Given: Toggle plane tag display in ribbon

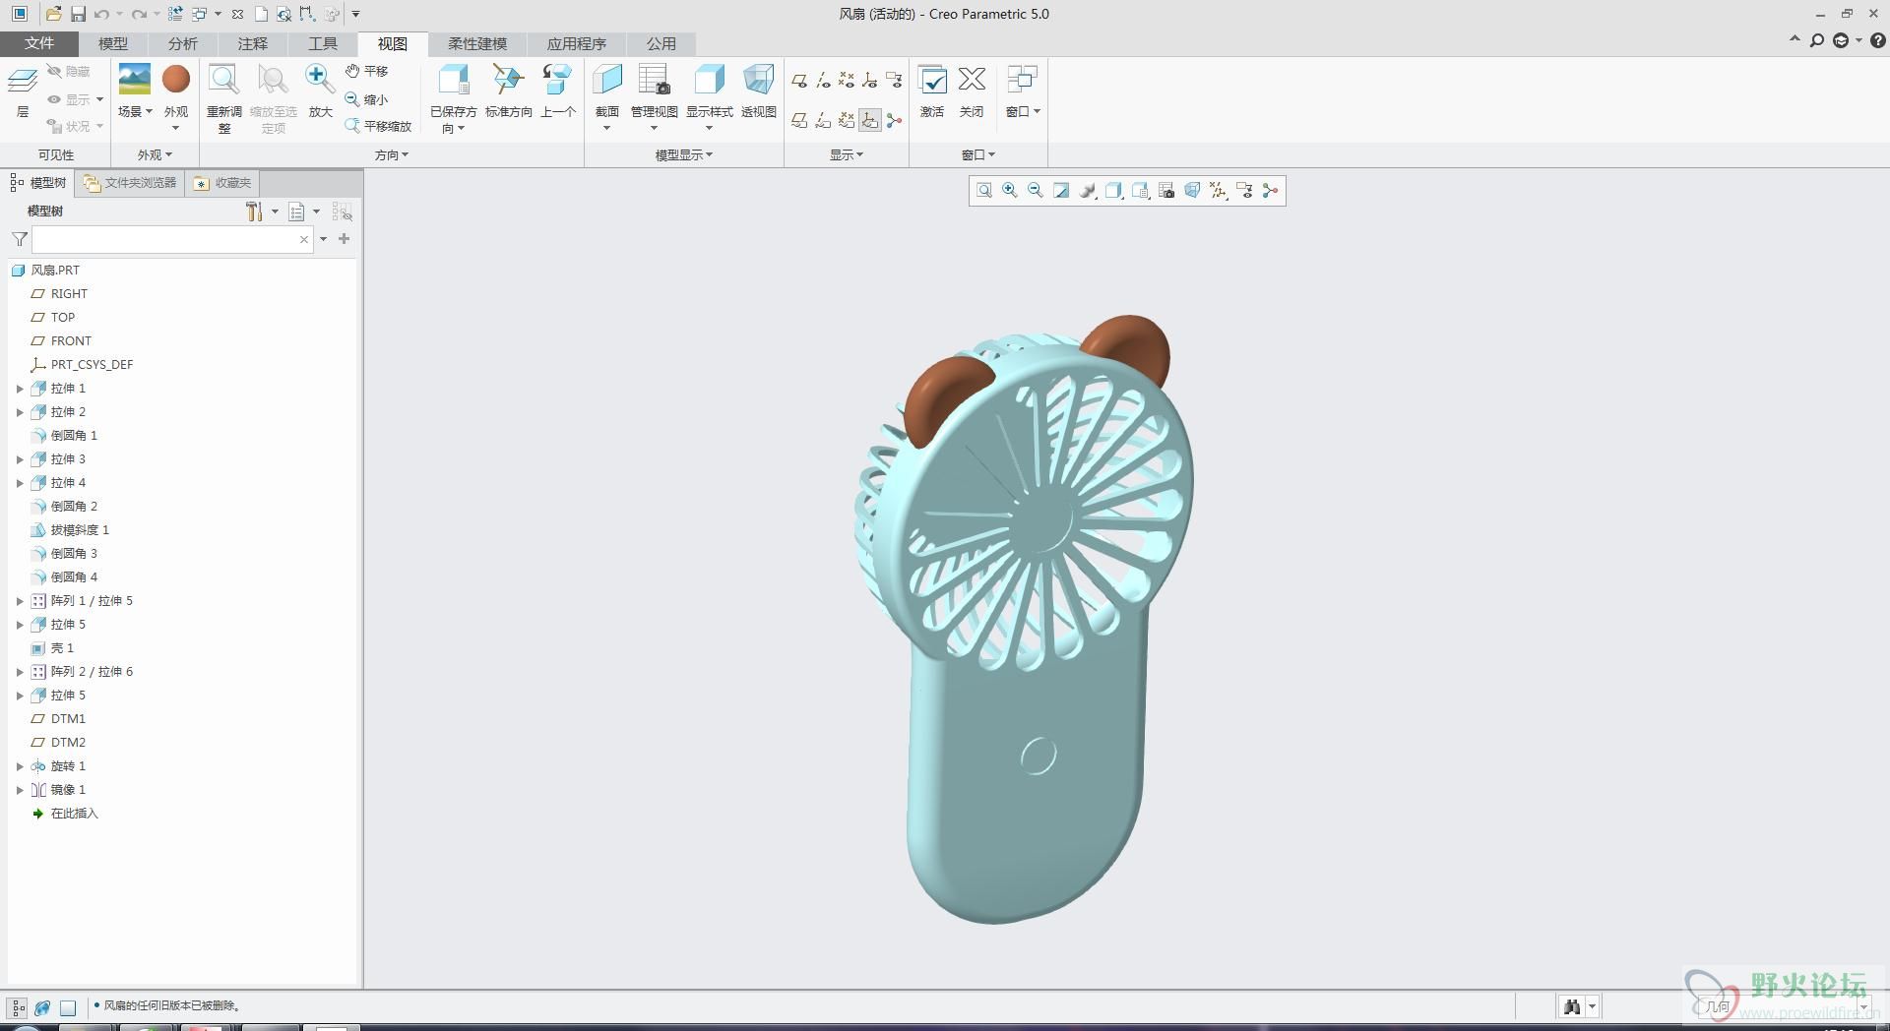Looking at the screenshot, I should coord(799,120).
